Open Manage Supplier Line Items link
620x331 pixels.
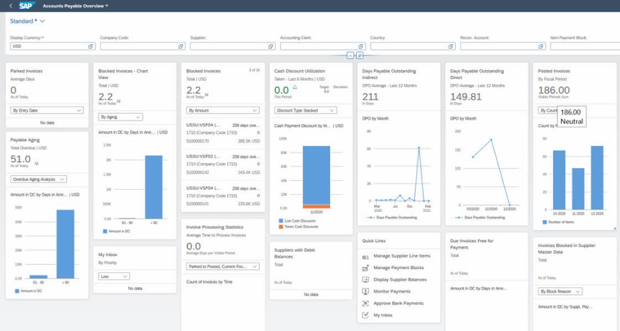coord(402,256)
